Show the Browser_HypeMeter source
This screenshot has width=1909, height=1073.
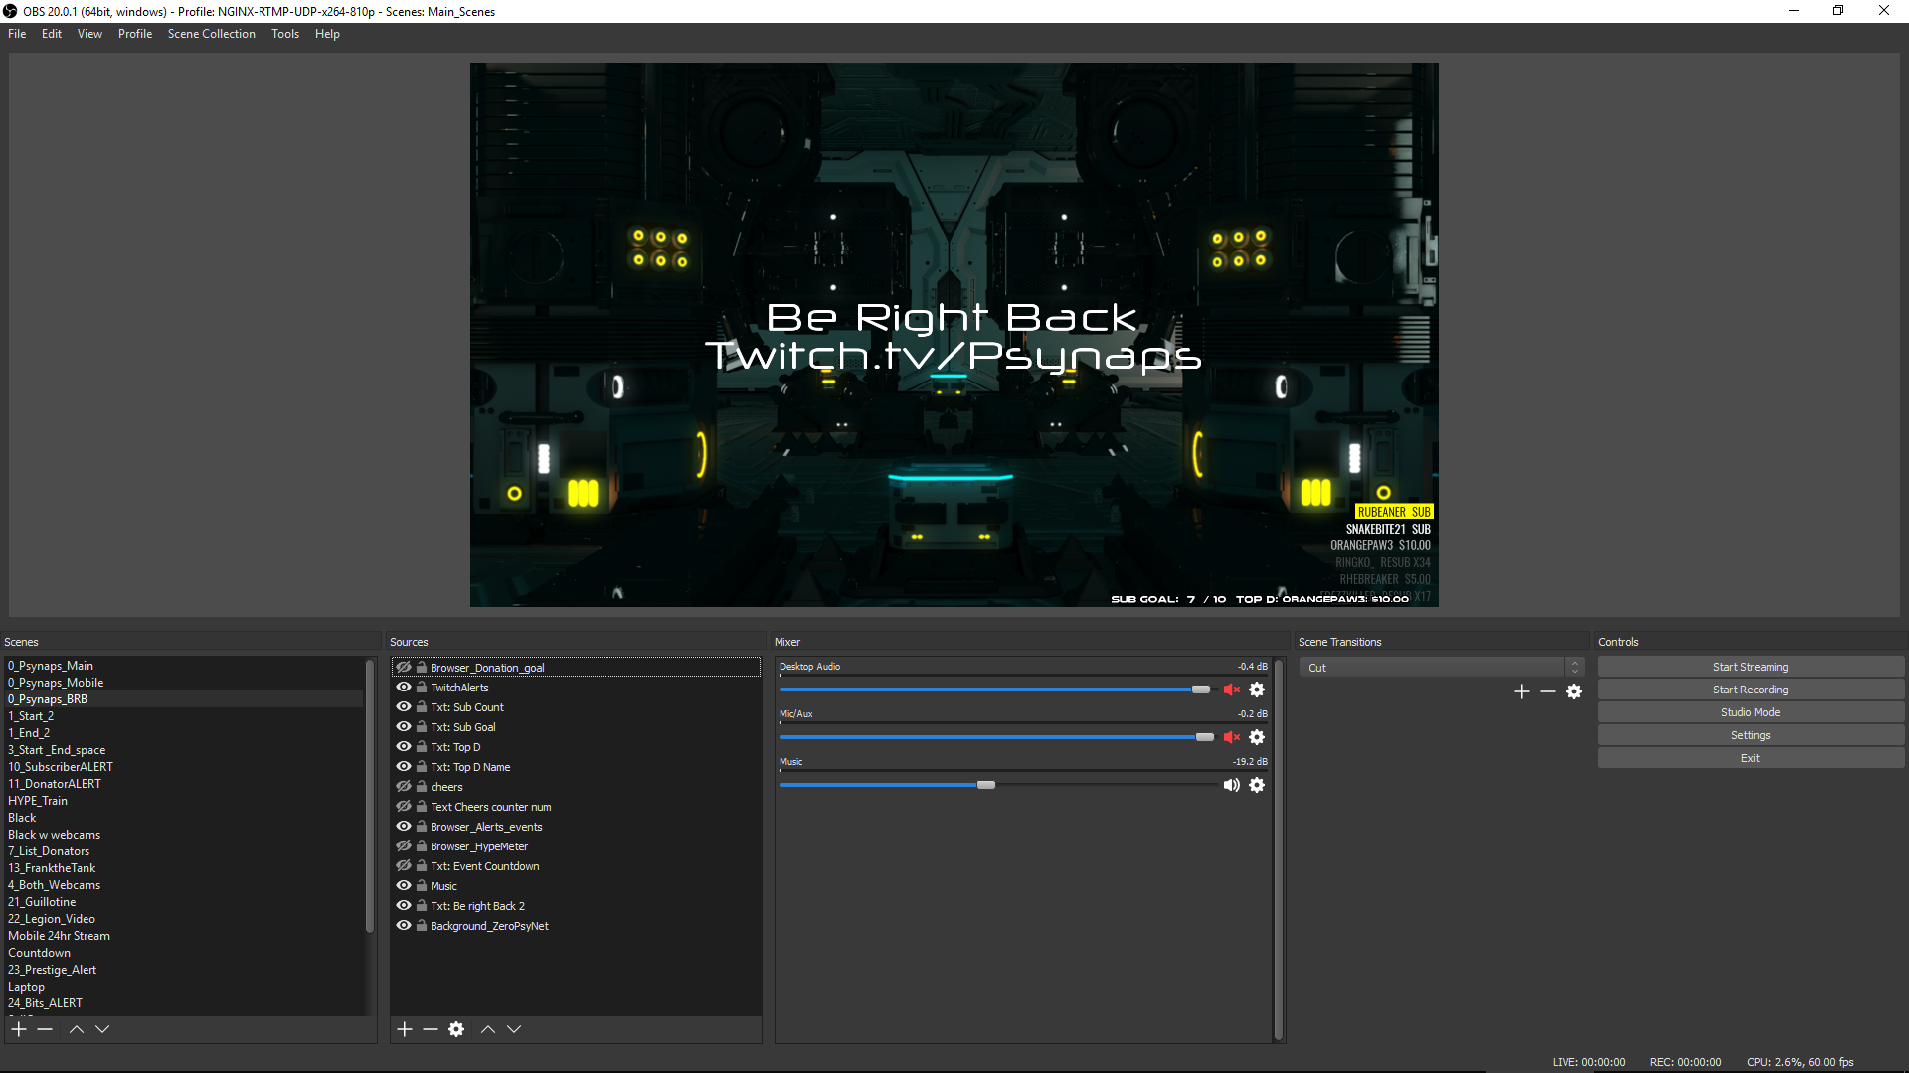click(x=404, y=846)
